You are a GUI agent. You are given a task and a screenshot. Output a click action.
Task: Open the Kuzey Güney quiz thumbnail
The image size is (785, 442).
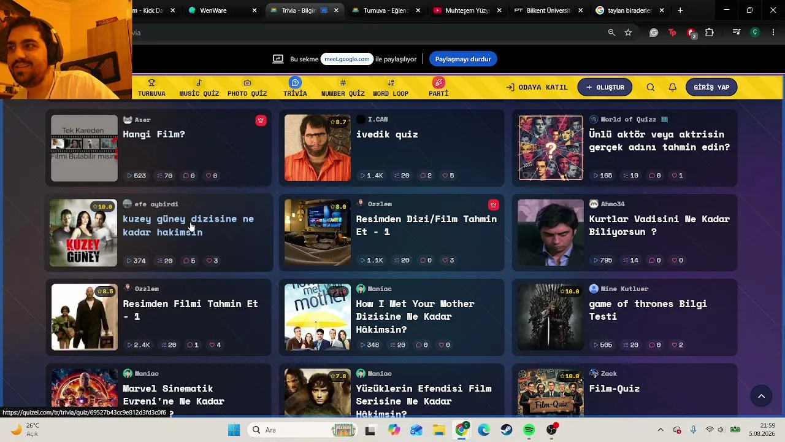[83, 233]
